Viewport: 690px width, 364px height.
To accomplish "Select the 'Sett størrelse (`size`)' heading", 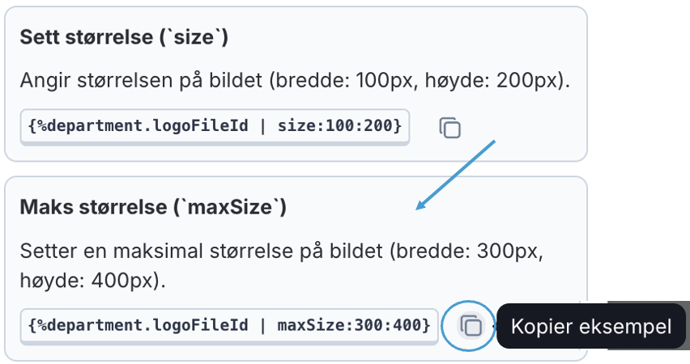I will tap(124, 37).
